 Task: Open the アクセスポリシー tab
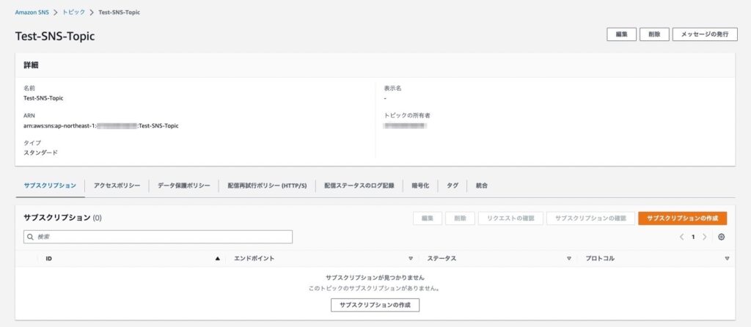[x=117, y=185]
